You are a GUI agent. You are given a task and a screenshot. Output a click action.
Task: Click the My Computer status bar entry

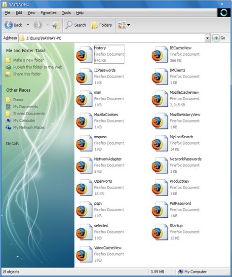click(x=192, y=272)
